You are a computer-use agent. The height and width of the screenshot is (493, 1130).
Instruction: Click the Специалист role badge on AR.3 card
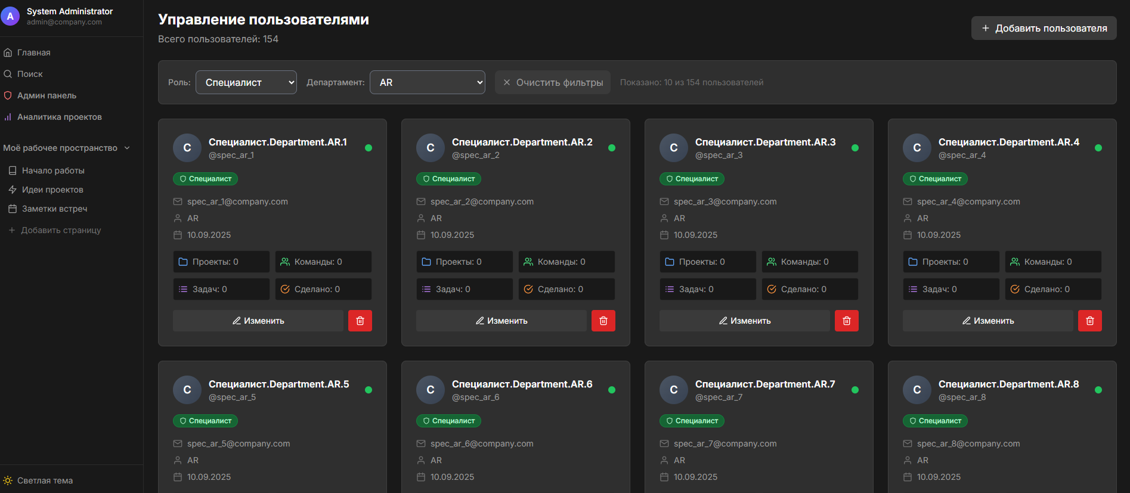(692, 179)
